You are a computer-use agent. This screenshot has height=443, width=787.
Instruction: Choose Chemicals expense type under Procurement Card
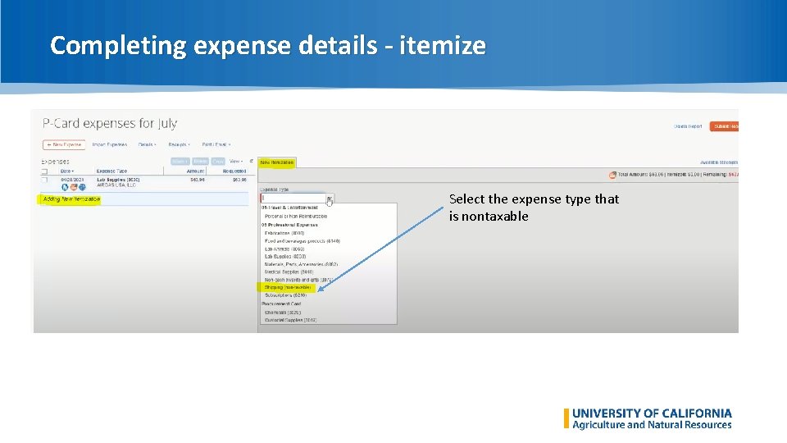[283, 313]
